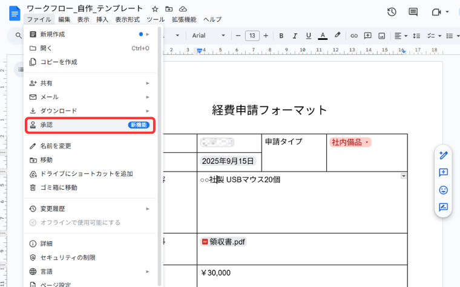Click the bulleted list icon
Screen dimensions: 460x287
coord(450,36)
